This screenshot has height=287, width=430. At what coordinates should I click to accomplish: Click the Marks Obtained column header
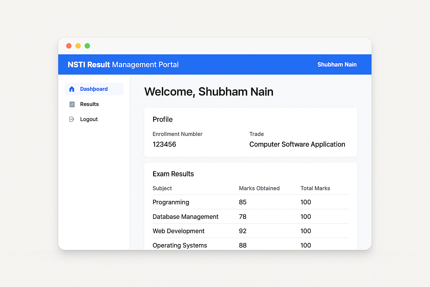pyautogui.click(x=259, y=188)
